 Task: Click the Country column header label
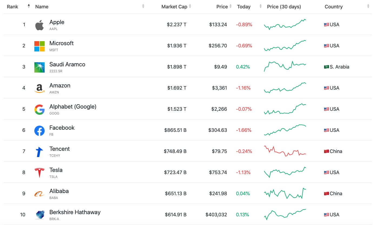(x=334, y=7)
